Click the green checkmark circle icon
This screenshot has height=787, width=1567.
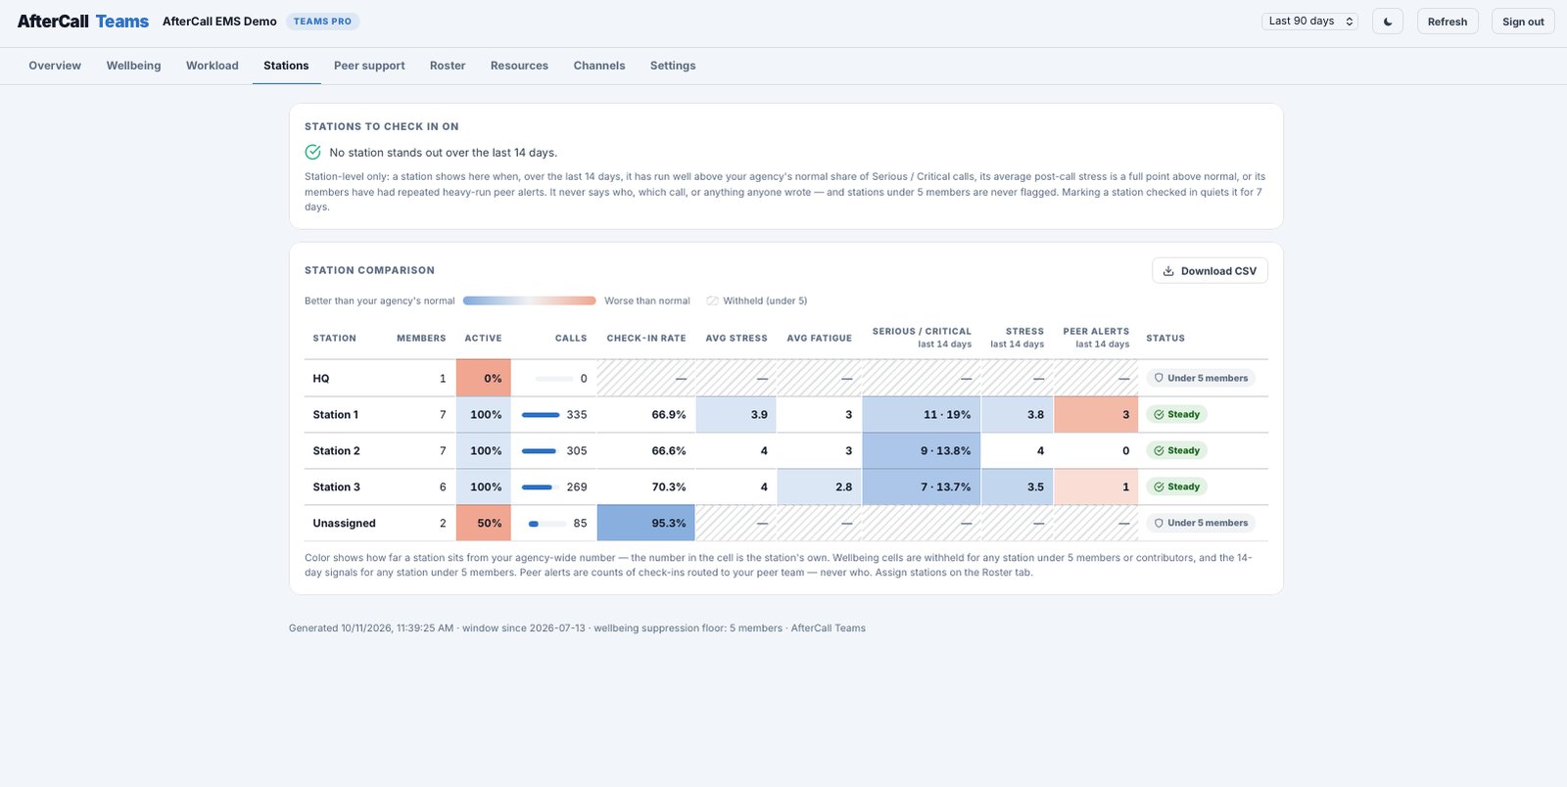coord(312,152)
